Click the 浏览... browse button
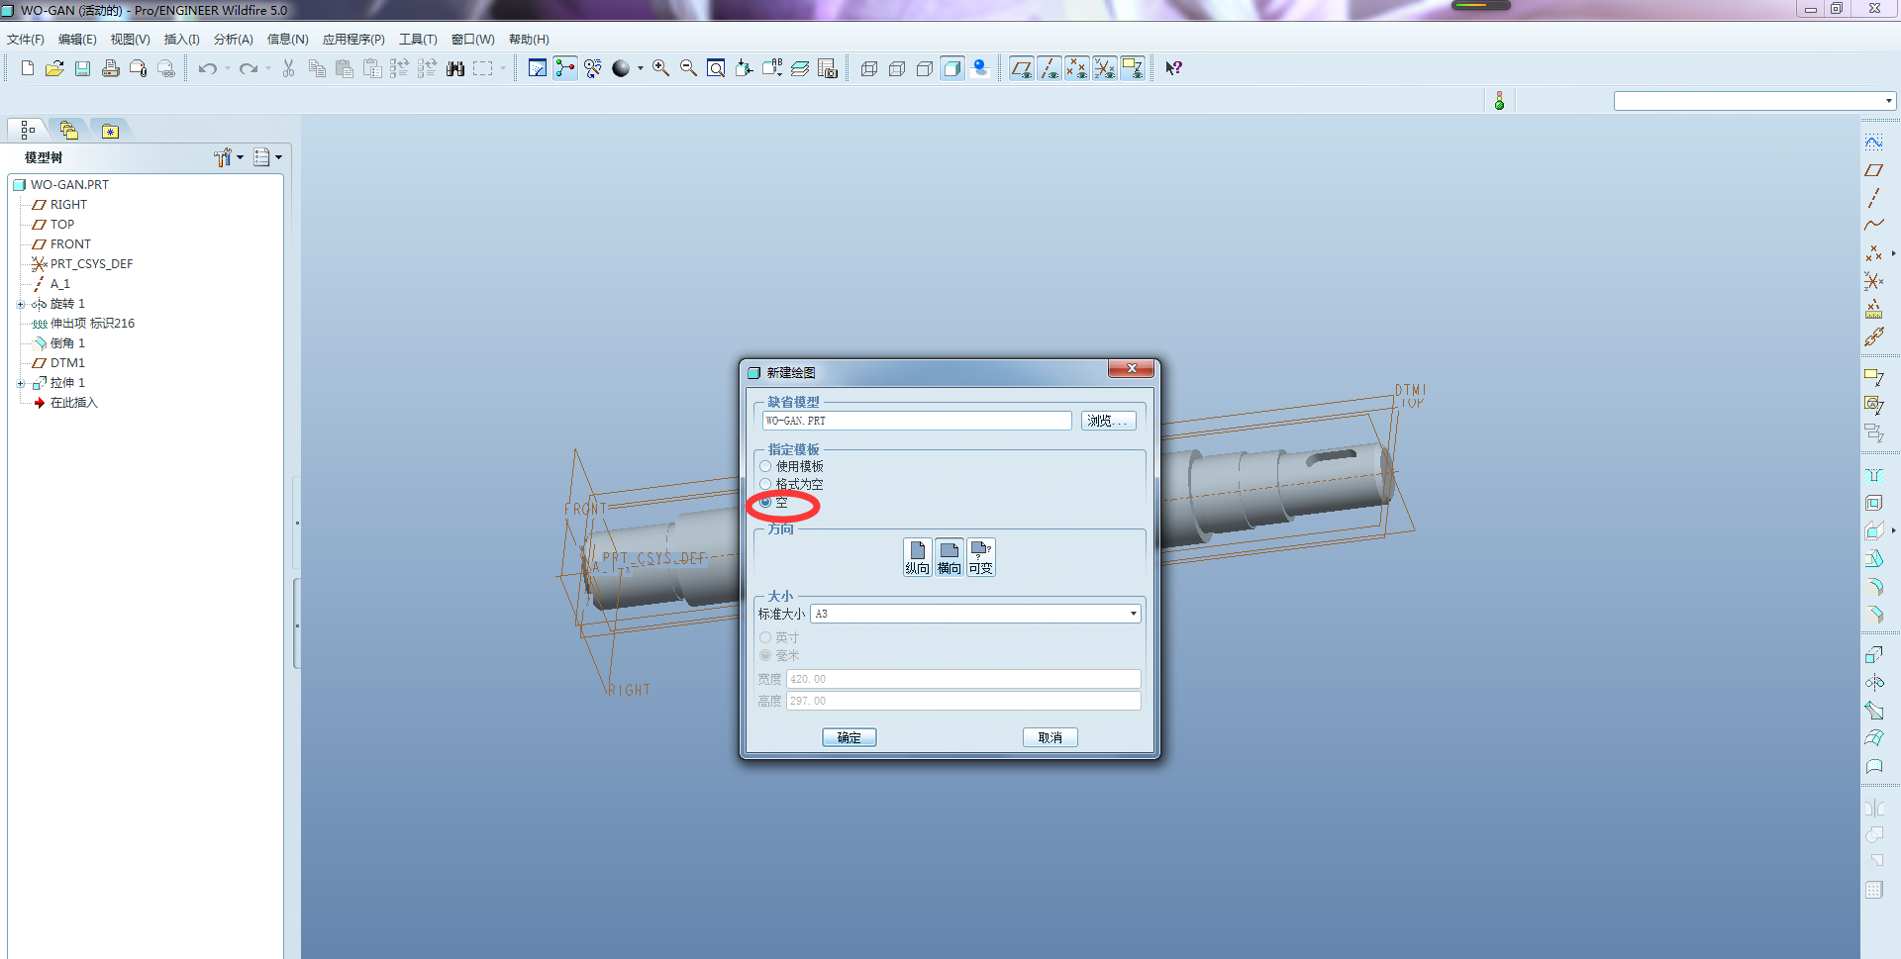 (1108, 421)
